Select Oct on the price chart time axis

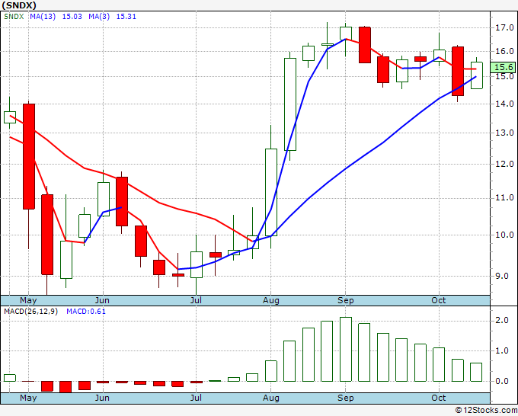(439, 300)
